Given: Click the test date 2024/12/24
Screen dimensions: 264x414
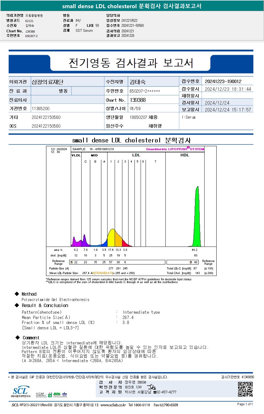Looking at the screenshot, I should pos(217,103).
